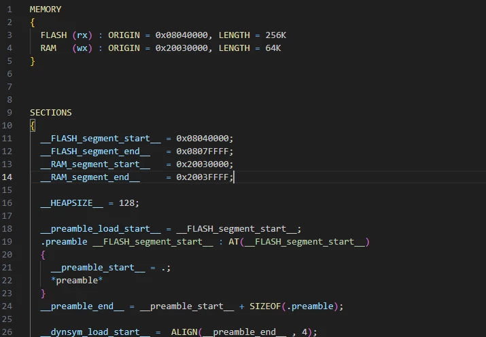Click the ALIGN keyword on line 26

click(x=184, y=332)
